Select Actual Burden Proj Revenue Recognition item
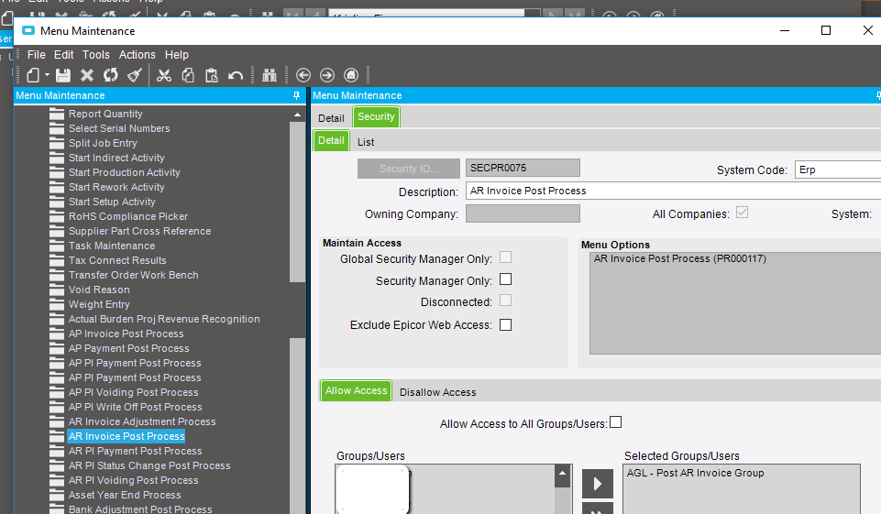 coord(164,319)
